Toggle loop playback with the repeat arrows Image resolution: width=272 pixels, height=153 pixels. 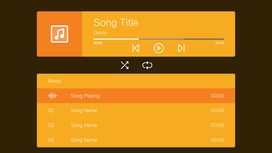coord(147,65)
